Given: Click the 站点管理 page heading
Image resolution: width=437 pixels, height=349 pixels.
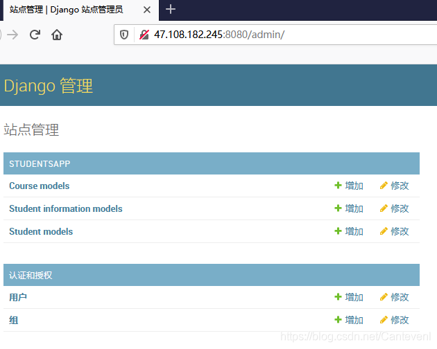Looking at the screenshot, I should (x=31, y=129).
